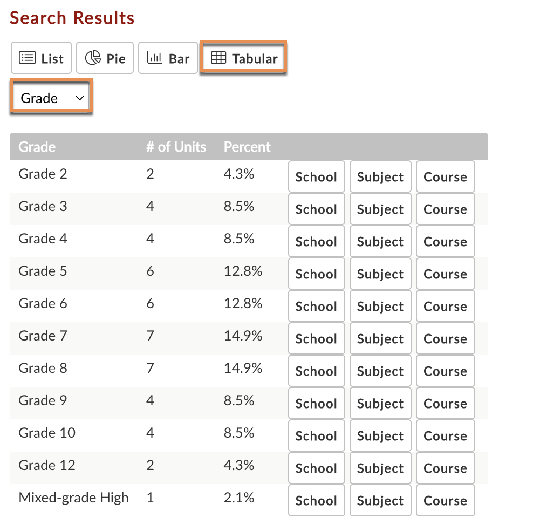
Task: Click the # of Units column header
Action: point(176,147)
